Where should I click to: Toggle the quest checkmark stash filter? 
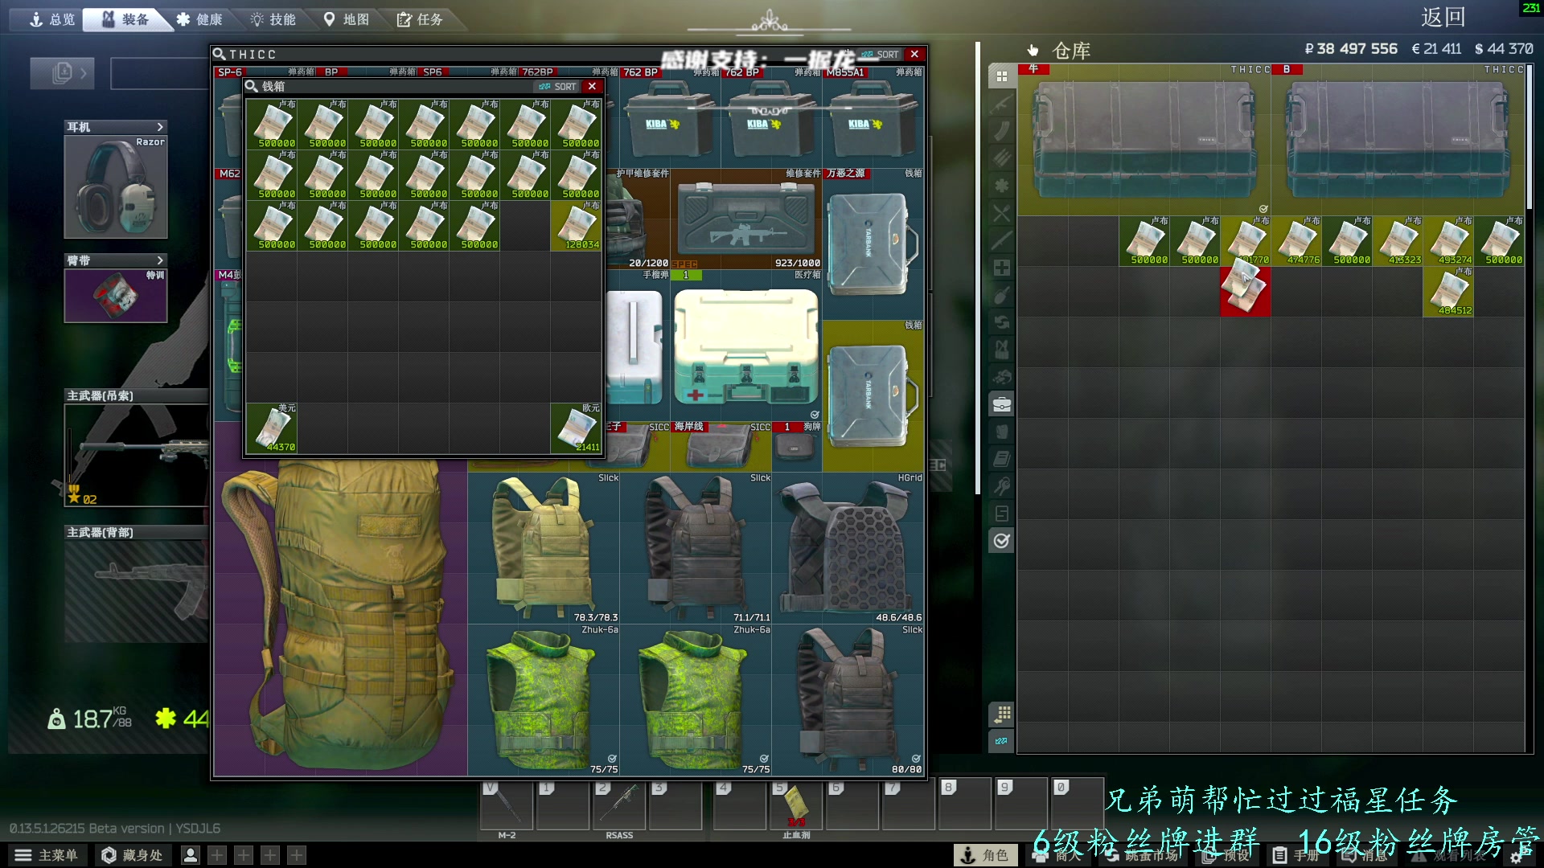tap(1001, 541)
